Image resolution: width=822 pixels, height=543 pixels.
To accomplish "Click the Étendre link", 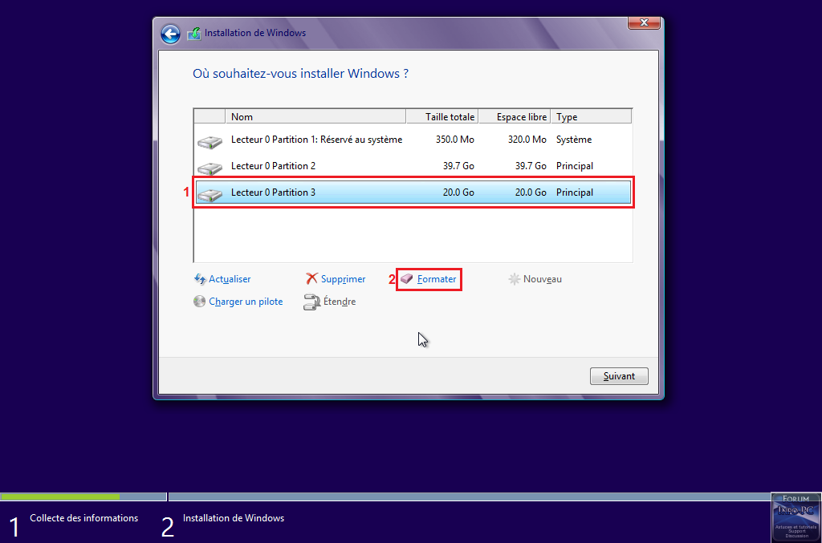I will click(x=340, y=302).
